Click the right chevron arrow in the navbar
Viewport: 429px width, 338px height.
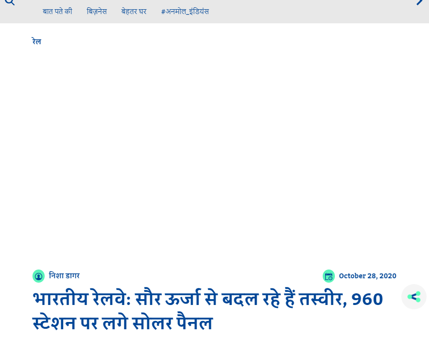click(x=419, y=2)
